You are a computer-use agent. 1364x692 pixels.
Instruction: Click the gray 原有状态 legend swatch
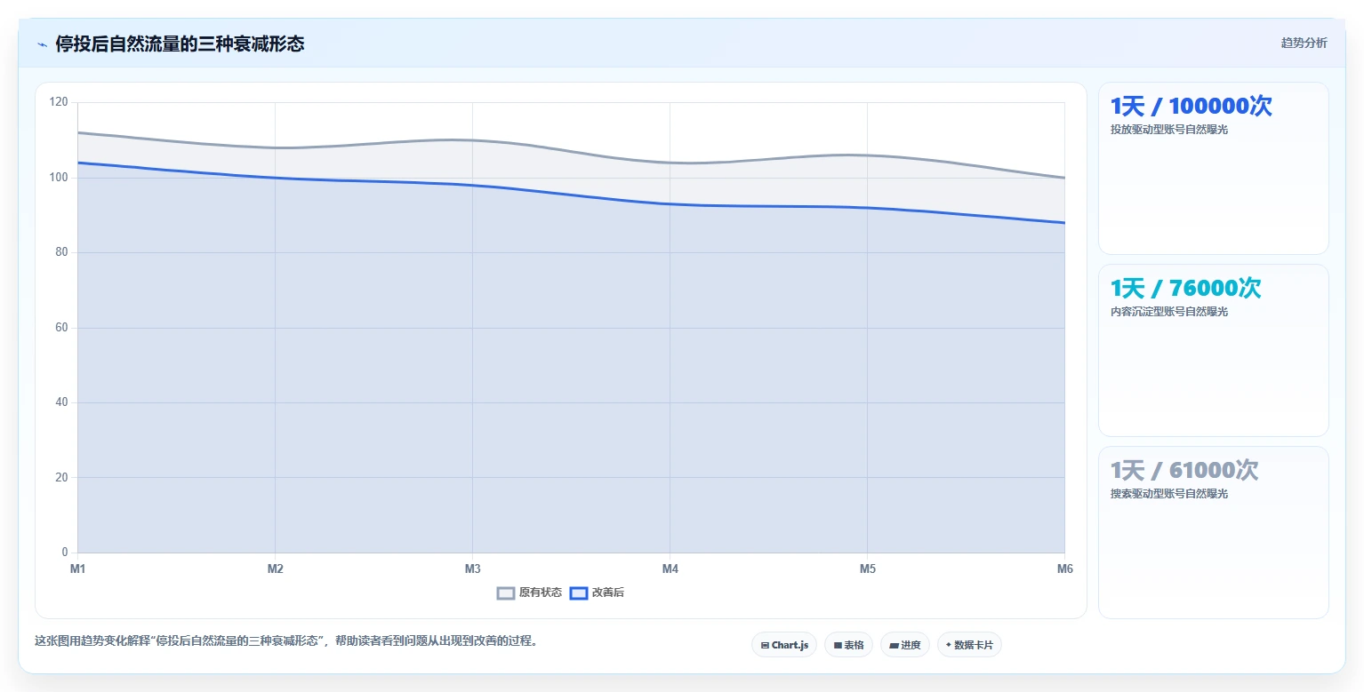[x=506, y=593]
